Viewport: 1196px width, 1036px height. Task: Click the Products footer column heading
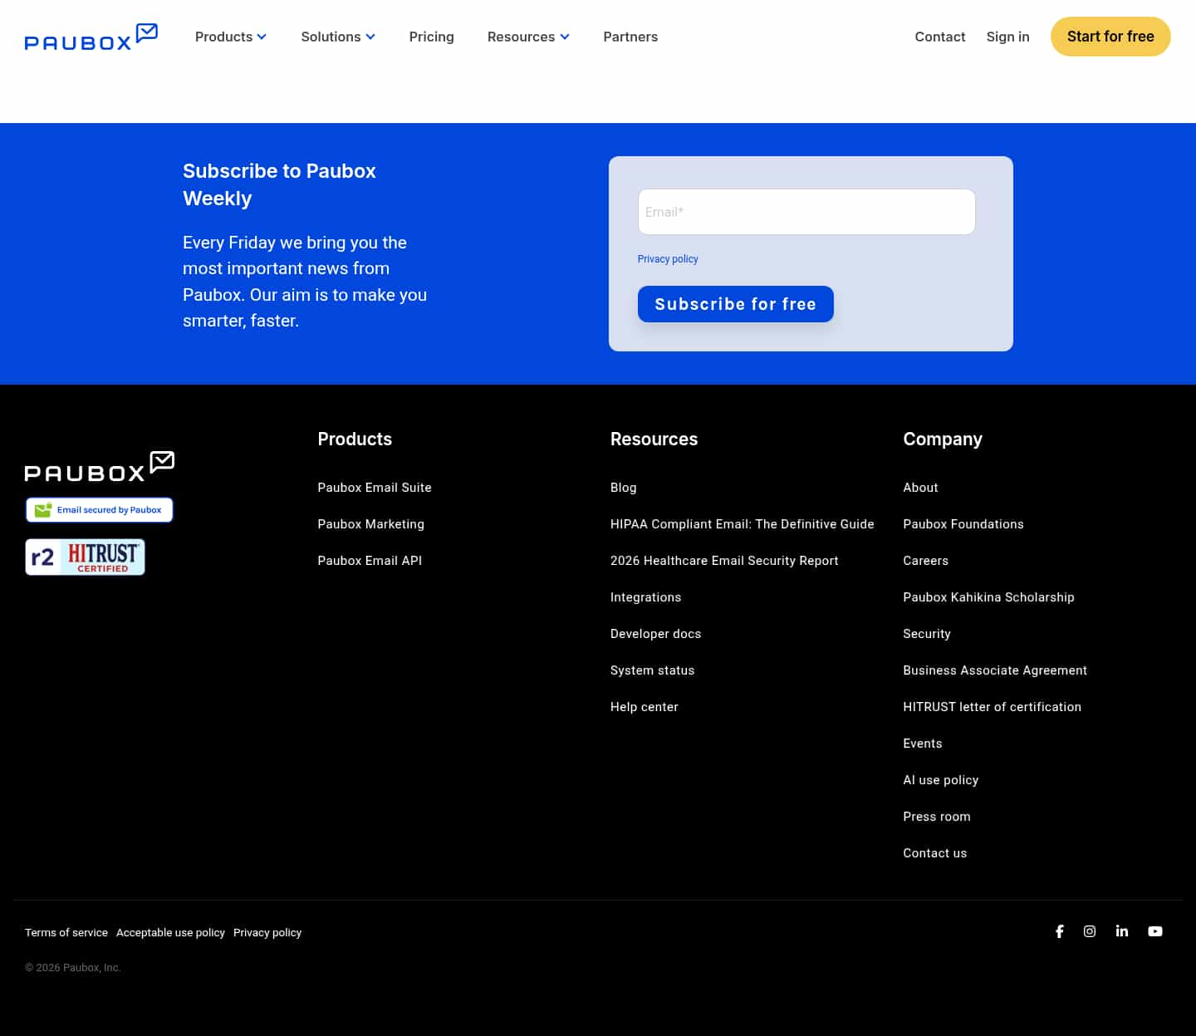355,439
